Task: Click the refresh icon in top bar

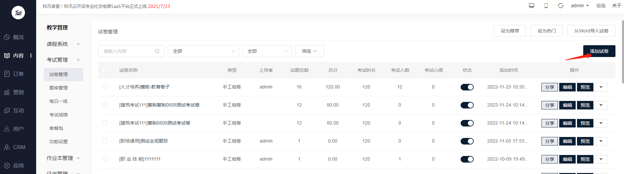Action: (561, 6)
